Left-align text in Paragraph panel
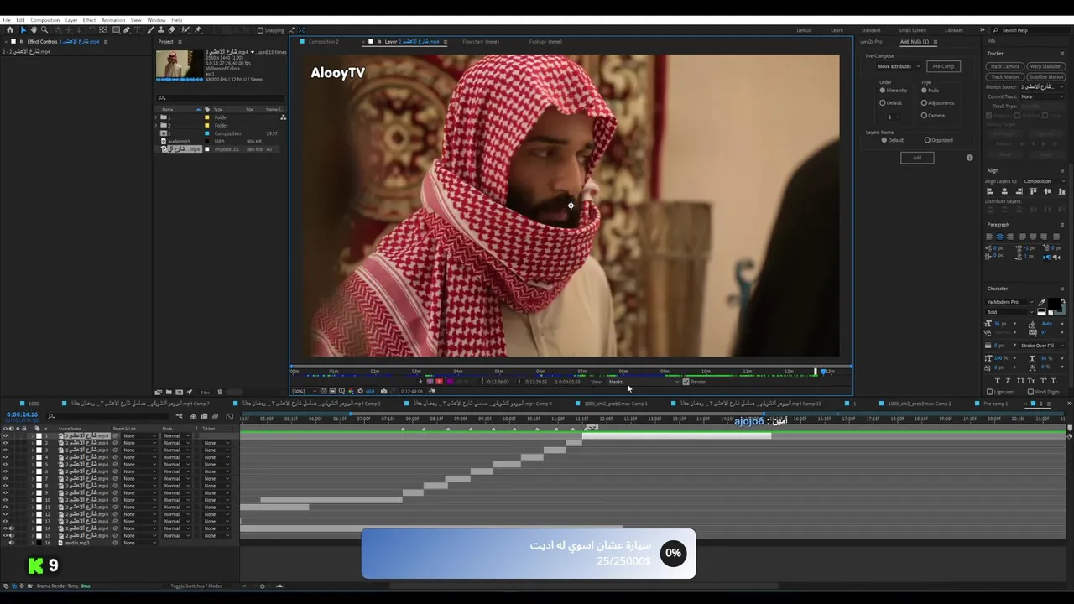 point(988,237)
